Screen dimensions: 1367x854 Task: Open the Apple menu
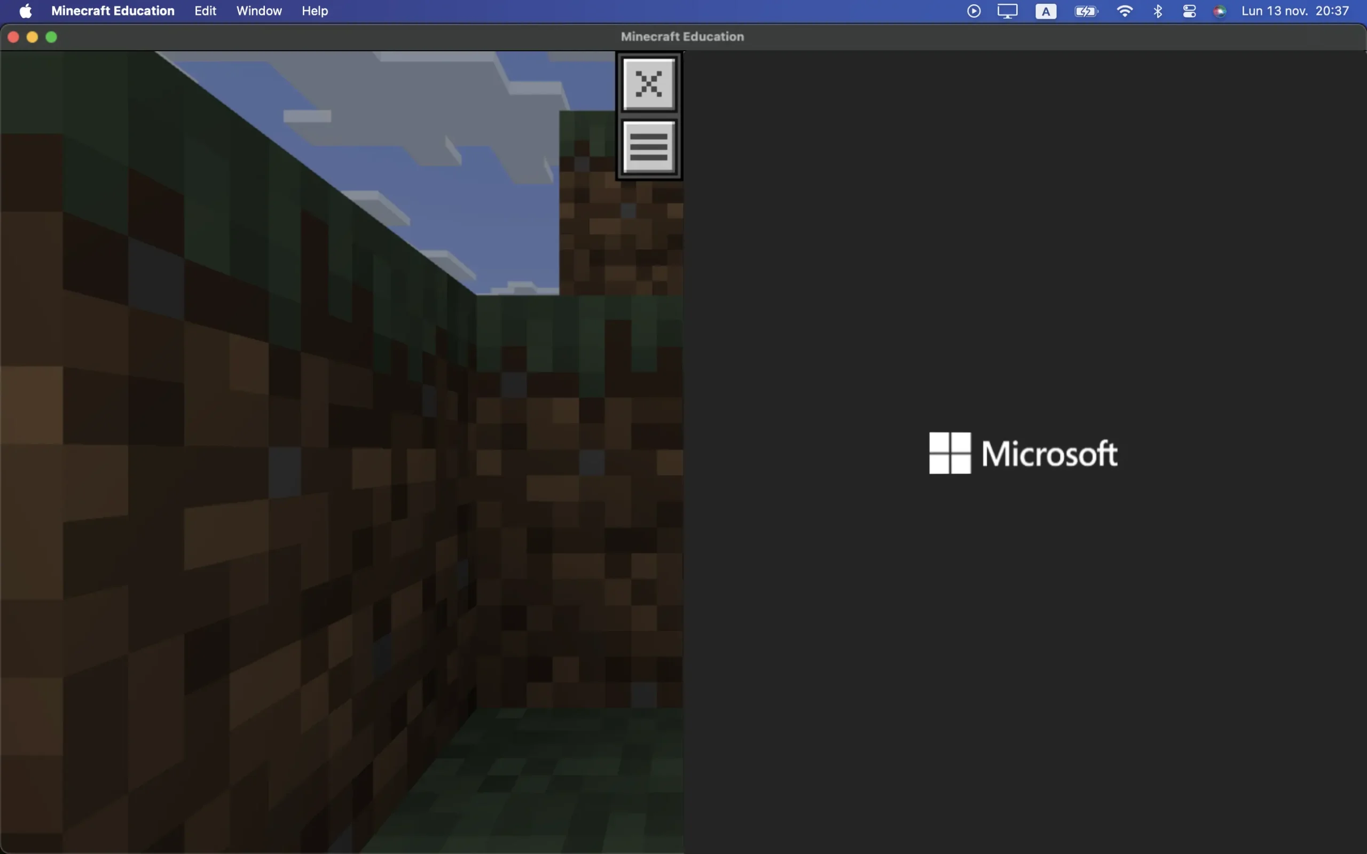point(26,11)
